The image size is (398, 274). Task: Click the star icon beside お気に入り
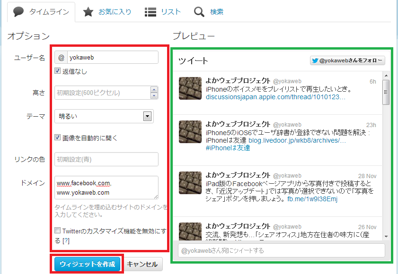[x=88, y=12]
